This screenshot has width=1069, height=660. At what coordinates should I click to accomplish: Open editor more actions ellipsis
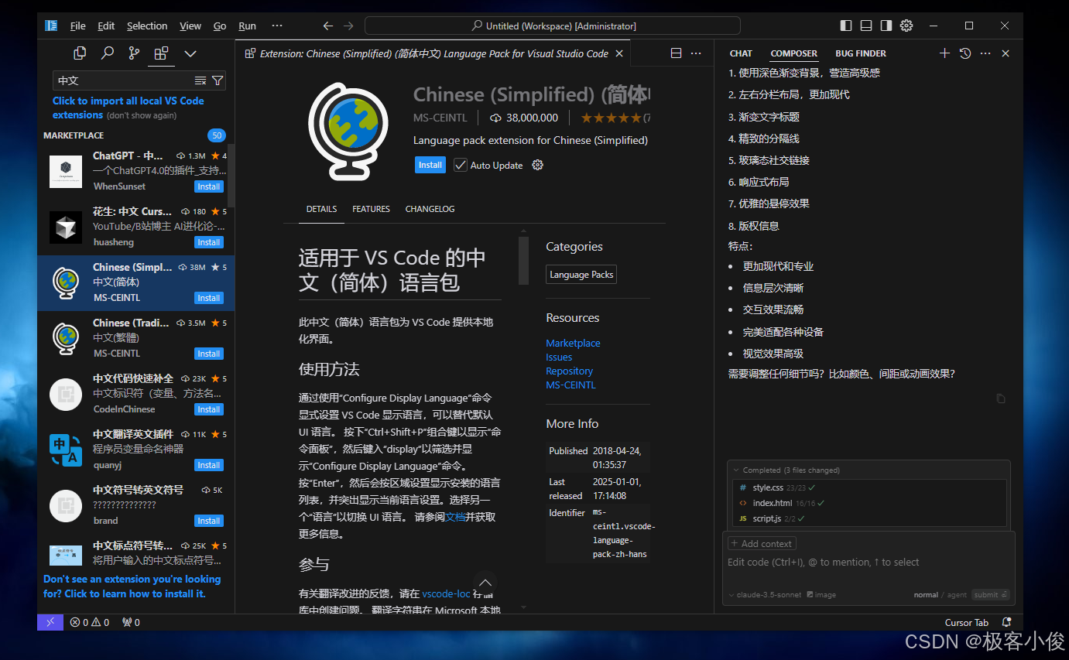coord(696,53)
